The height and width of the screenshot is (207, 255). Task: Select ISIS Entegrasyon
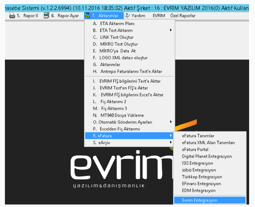(x=210, y=163)
